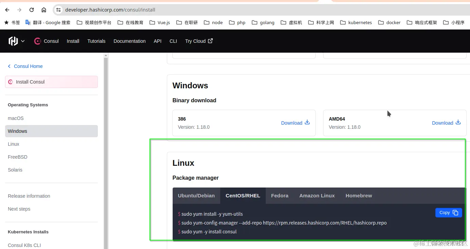Open the 响应式框架 bookmark folder
The height and width of the screenshot is (249, 470).
click(422, 22)
